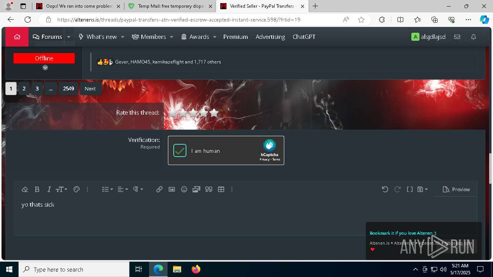
Task: Open Copilot sidebar icon
Action: tap(484, 20)
